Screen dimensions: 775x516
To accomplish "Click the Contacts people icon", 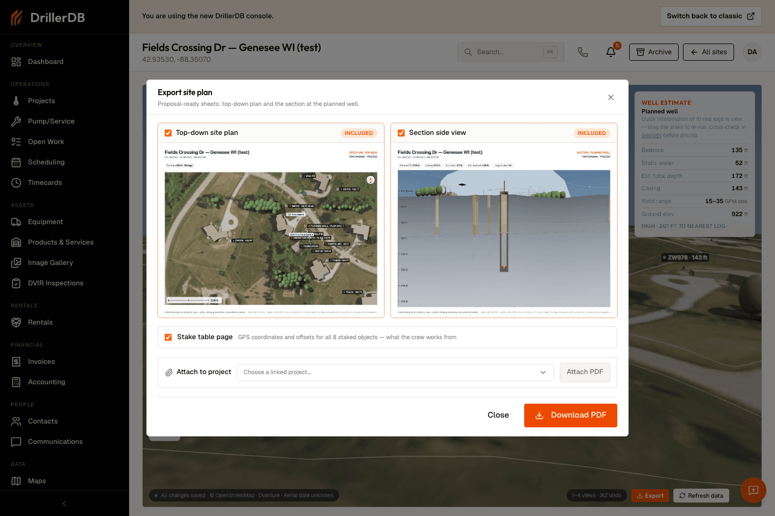I will click(x=16, y=421).
